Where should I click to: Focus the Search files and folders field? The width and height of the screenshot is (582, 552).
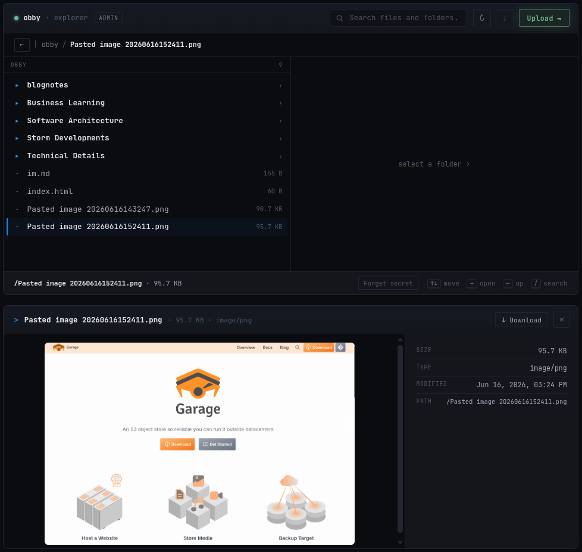[x=398, y=18]
